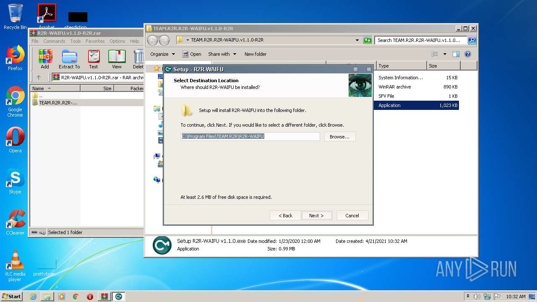Image resolution: width=537 pixels, height=302 pixels.
Task: Click the Explorer search box
Action: click(421, 40)
